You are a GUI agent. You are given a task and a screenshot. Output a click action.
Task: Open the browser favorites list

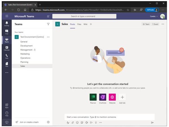coord(135,10)
